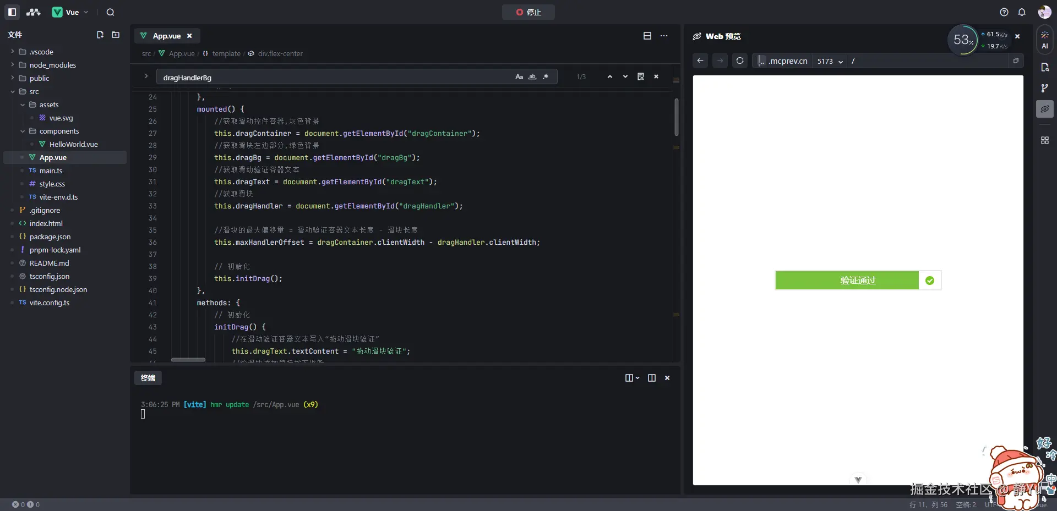Screen dimensions: 1057x511
Task: Go forward in Web preview
Action: (x=720, y=61)
